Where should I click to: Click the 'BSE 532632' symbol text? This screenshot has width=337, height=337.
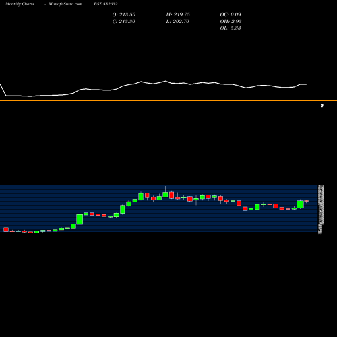(106, 4)
